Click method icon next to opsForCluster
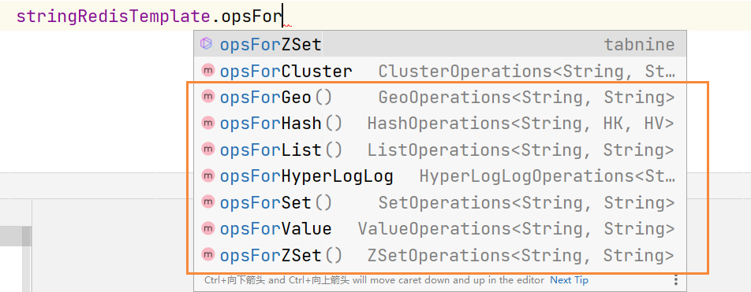751x292 pixels. point(207,71)
